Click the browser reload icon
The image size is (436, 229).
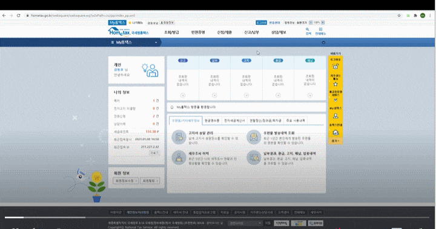point(19,16)
